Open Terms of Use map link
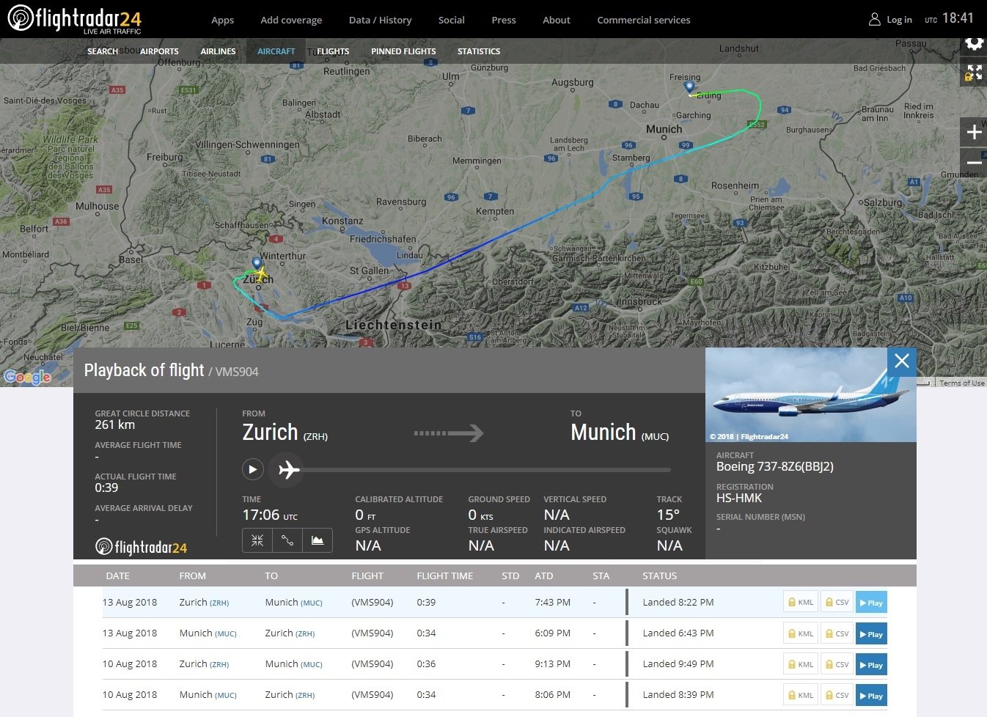The height and width of the screenshot is (717, 987). tap(962, 383)
